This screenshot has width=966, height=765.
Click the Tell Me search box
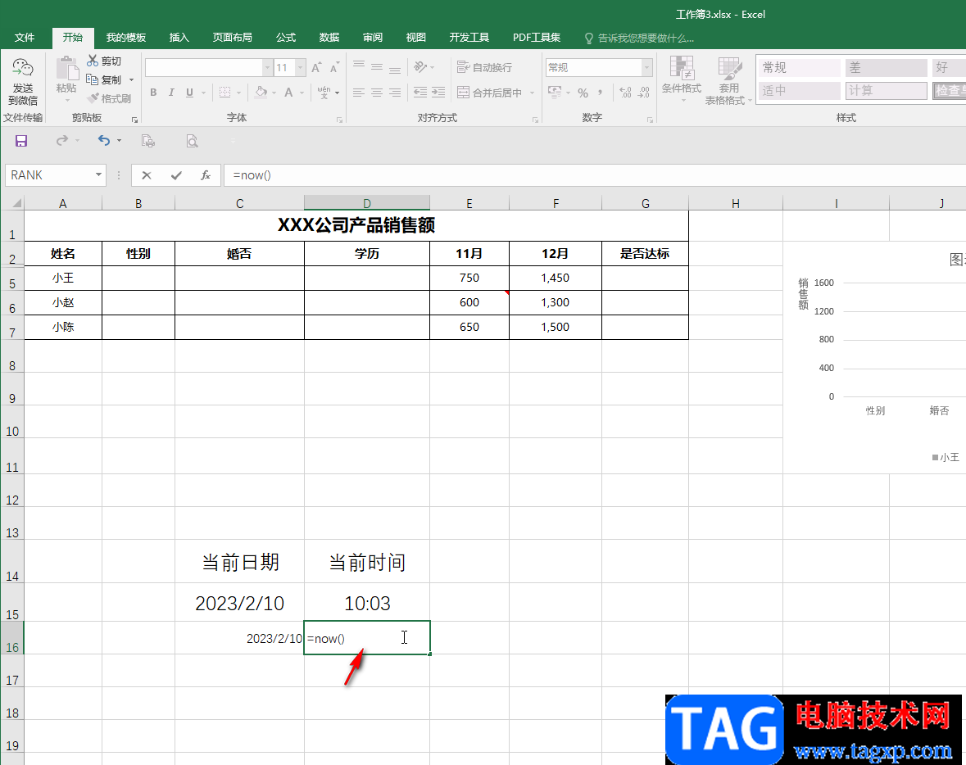pos(639,38)
